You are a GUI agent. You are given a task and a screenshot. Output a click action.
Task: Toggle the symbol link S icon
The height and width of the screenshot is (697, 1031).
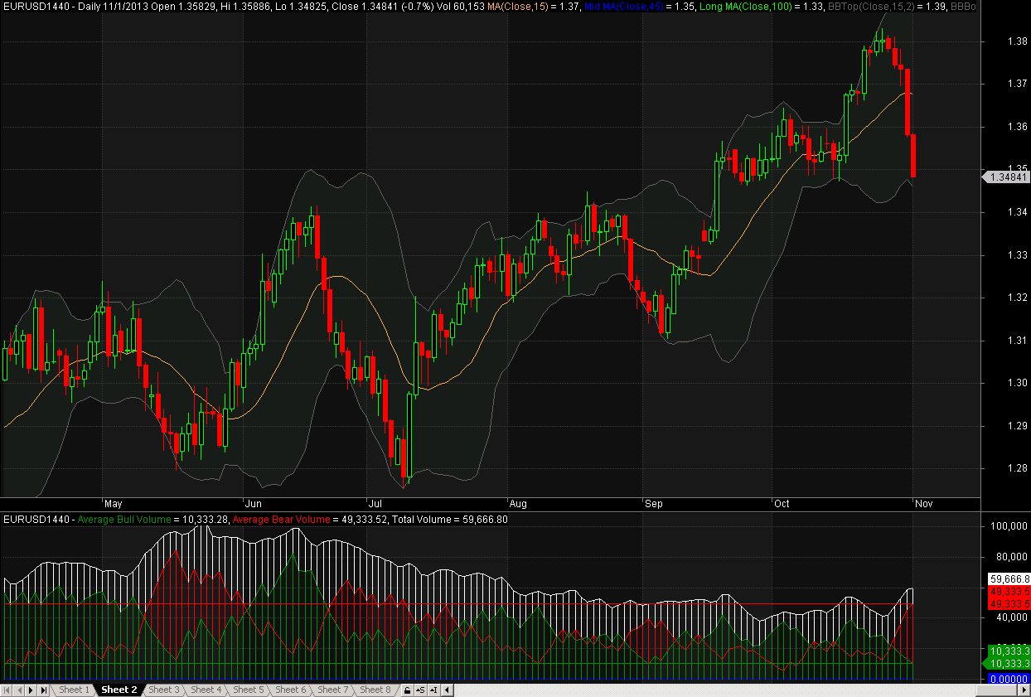(x=420, y=690)
